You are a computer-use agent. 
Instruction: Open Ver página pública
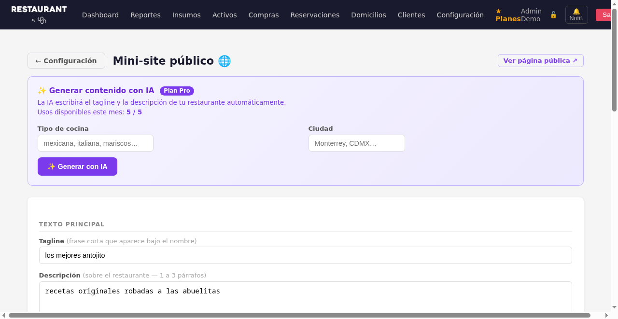[x=540, y=60]
